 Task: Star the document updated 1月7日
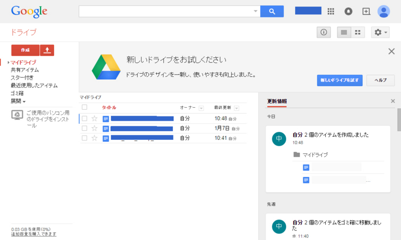click(94, 128)
